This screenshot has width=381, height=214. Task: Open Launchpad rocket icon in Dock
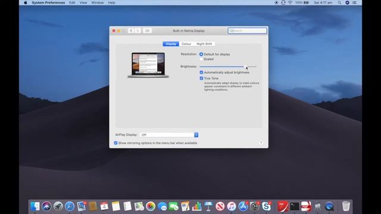click(58, 206)
